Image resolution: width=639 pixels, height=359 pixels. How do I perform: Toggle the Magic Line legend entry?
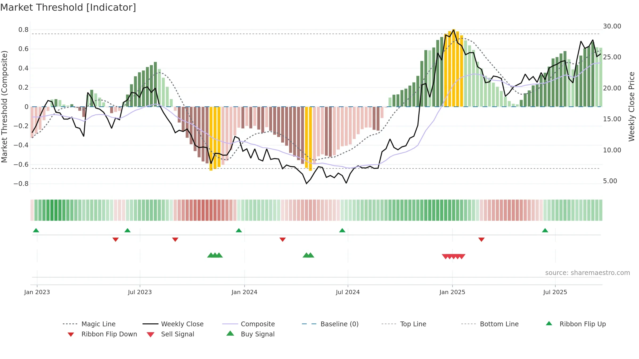pos(89,324)
